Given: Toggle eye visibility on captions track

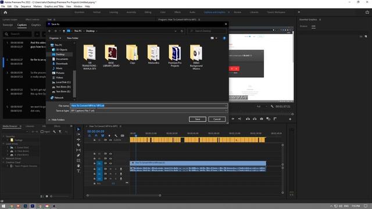Looking at the screenshot, I should 110,140.
